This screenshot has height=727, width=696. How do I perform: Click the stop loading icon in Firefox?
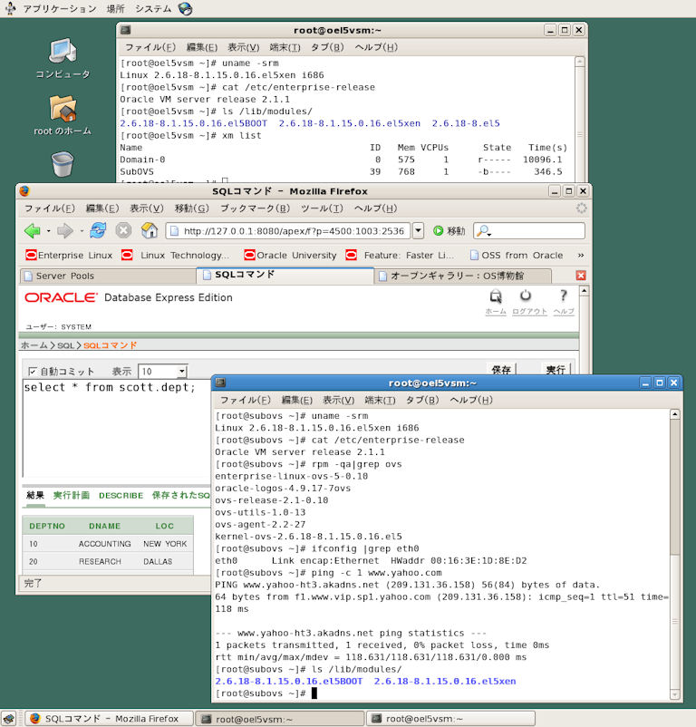123,230
